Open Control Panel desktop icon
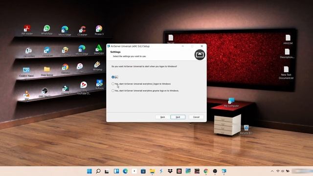This screenshot has width=313, height=176. 26,72
